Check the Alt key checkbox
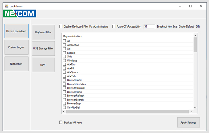The image size is (209, 133). coord(64,41)
